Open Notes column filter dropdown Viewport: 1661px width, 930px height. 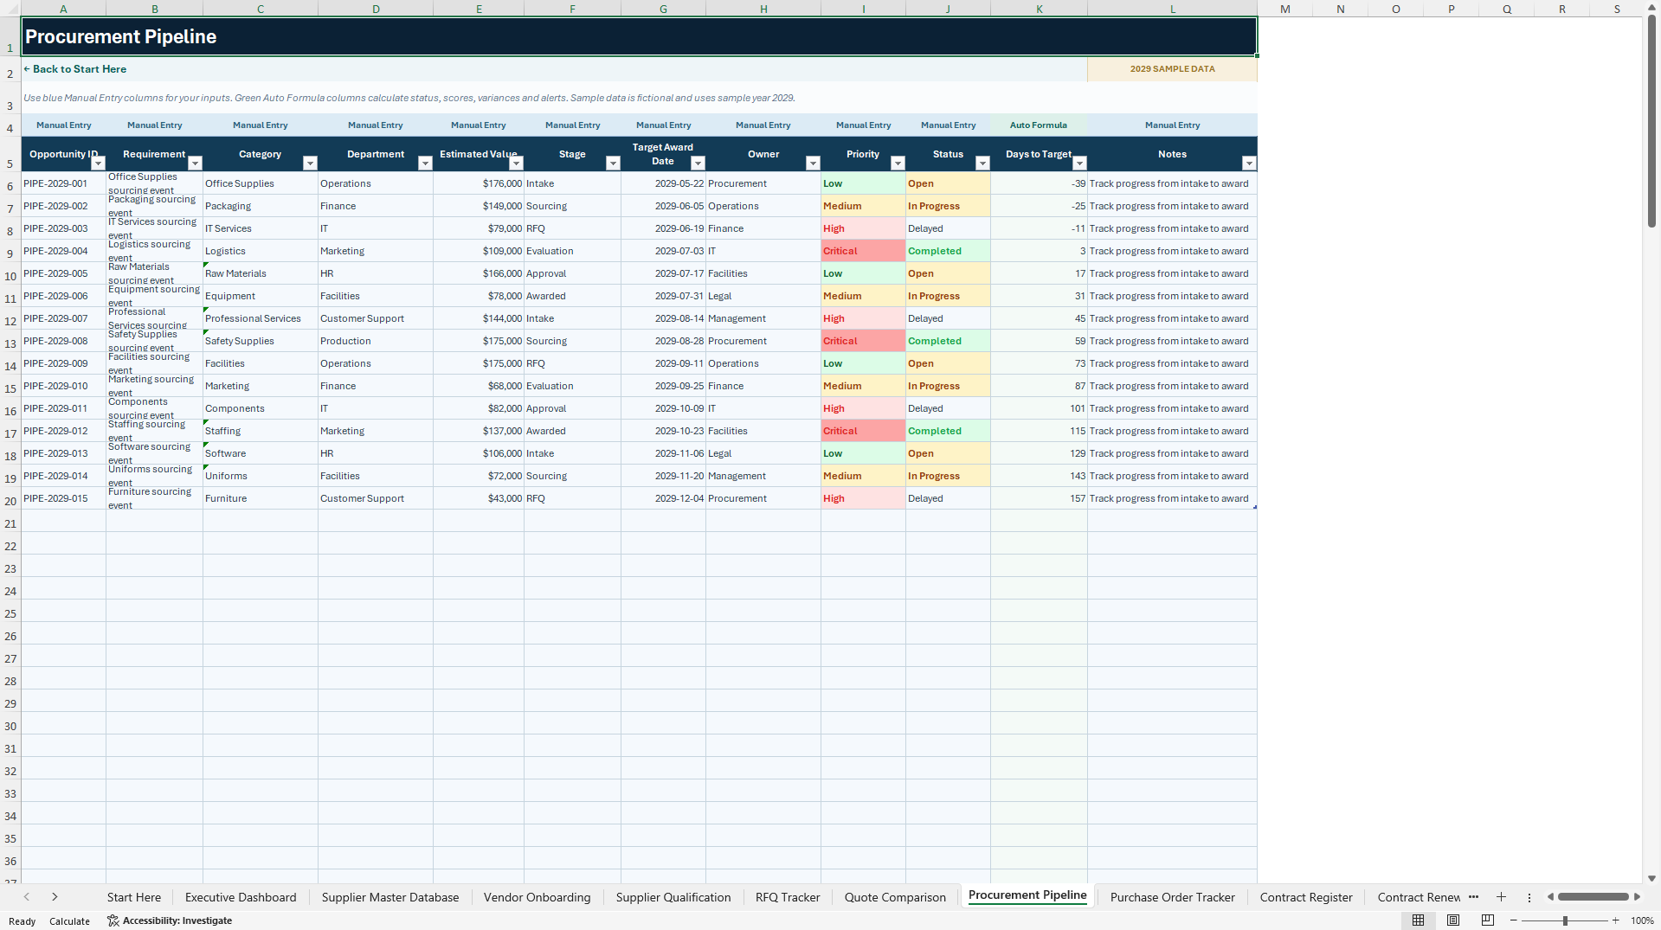click(x=1249, y=164)
